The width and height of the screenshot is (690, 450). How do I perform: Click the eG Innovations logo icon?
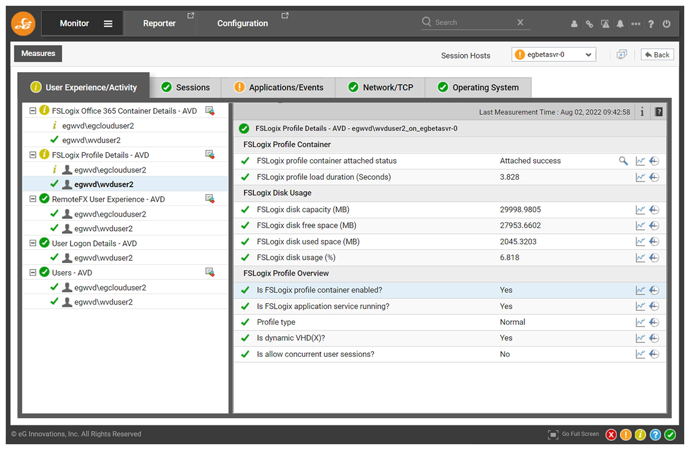[24, 24]
